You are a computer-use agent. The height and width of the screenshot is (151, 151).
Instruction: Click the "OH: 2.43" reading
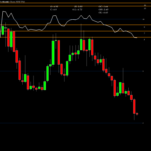point(103,10)
